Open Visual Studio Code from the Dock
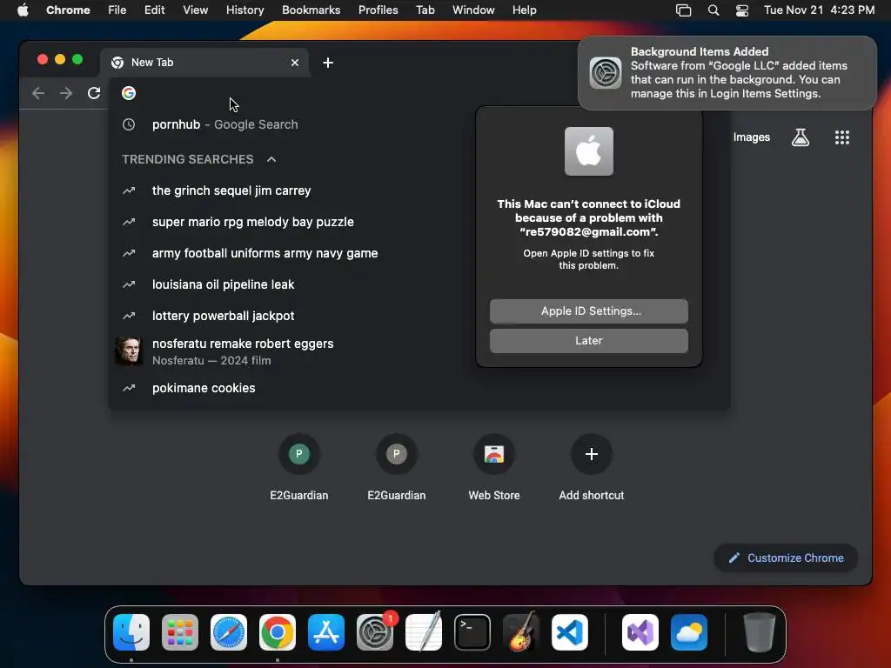Image resolution: width=891 pixels, height=668 pixels. coord(569,632)
